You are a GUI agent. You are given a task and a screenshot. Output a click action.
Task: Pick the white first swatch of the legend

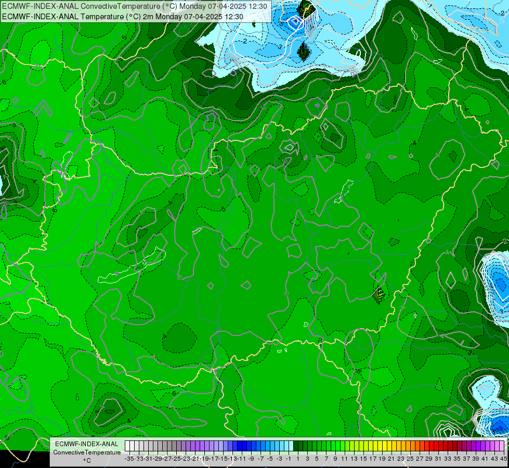pos(127,446)
